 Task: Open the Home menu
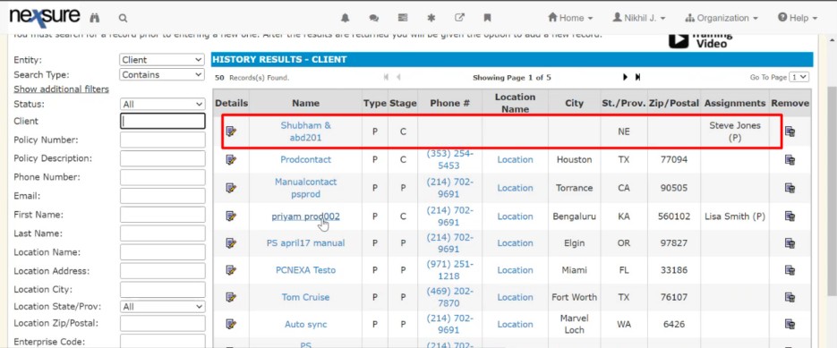pos(570,18)
